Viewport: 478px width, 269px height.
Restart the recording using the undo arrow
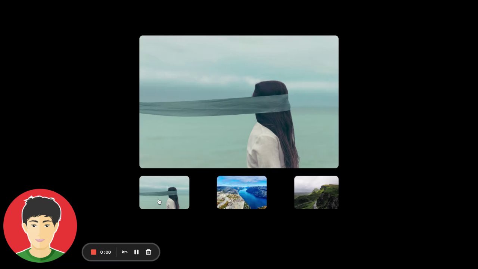(x=124, y=252)
